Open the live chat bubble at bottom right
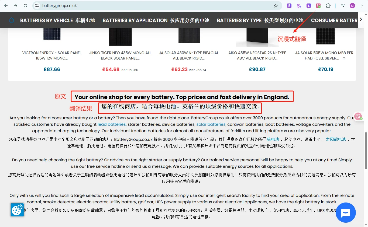The width and height of the screenshot is (368, 227). pos(346,212)
